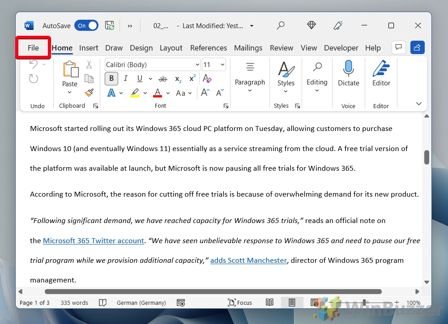Open the Comments speech bubble icon
Screen dimensions: 448x324
point(399,47)
